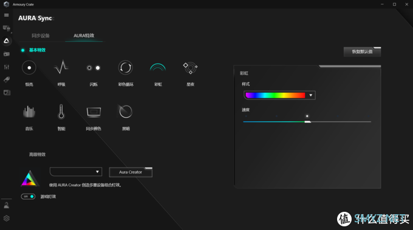Set speed to the fastest marker dot
Screen dimensions: 413x230
(369, 116)
